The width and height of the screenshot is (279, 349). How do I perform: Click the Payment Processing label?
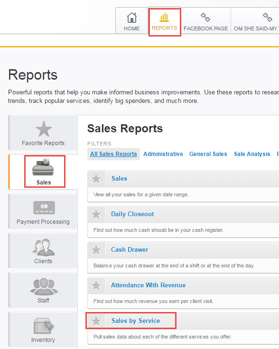pyautogui.click(x=43, y=222)
